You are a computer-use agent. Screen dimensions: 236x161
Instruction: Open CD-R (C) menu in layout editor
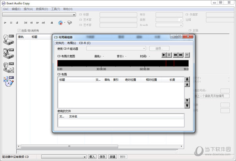point(85,43)
